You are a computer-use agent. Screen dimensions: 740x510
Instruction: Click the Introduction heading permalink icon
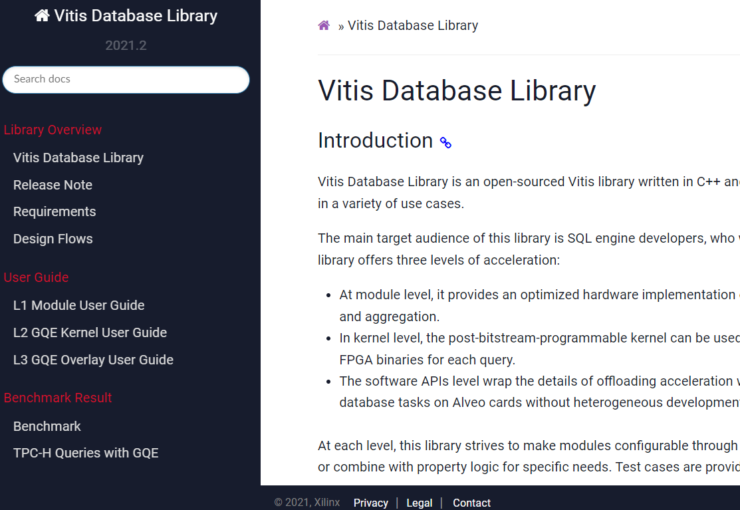(x=445, y=142)
